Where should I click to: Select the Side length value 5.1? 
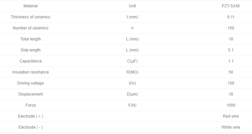coord(231,50)
